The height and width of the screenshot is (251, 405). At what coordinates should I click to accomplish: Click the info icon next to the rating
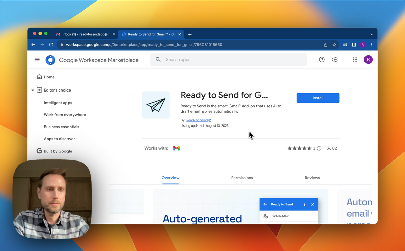coord(319,148)
